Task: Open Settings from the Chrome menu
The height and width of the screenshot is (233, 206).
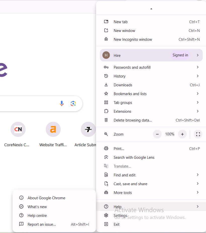Action: pyautogui.click(x=151, y=215)
